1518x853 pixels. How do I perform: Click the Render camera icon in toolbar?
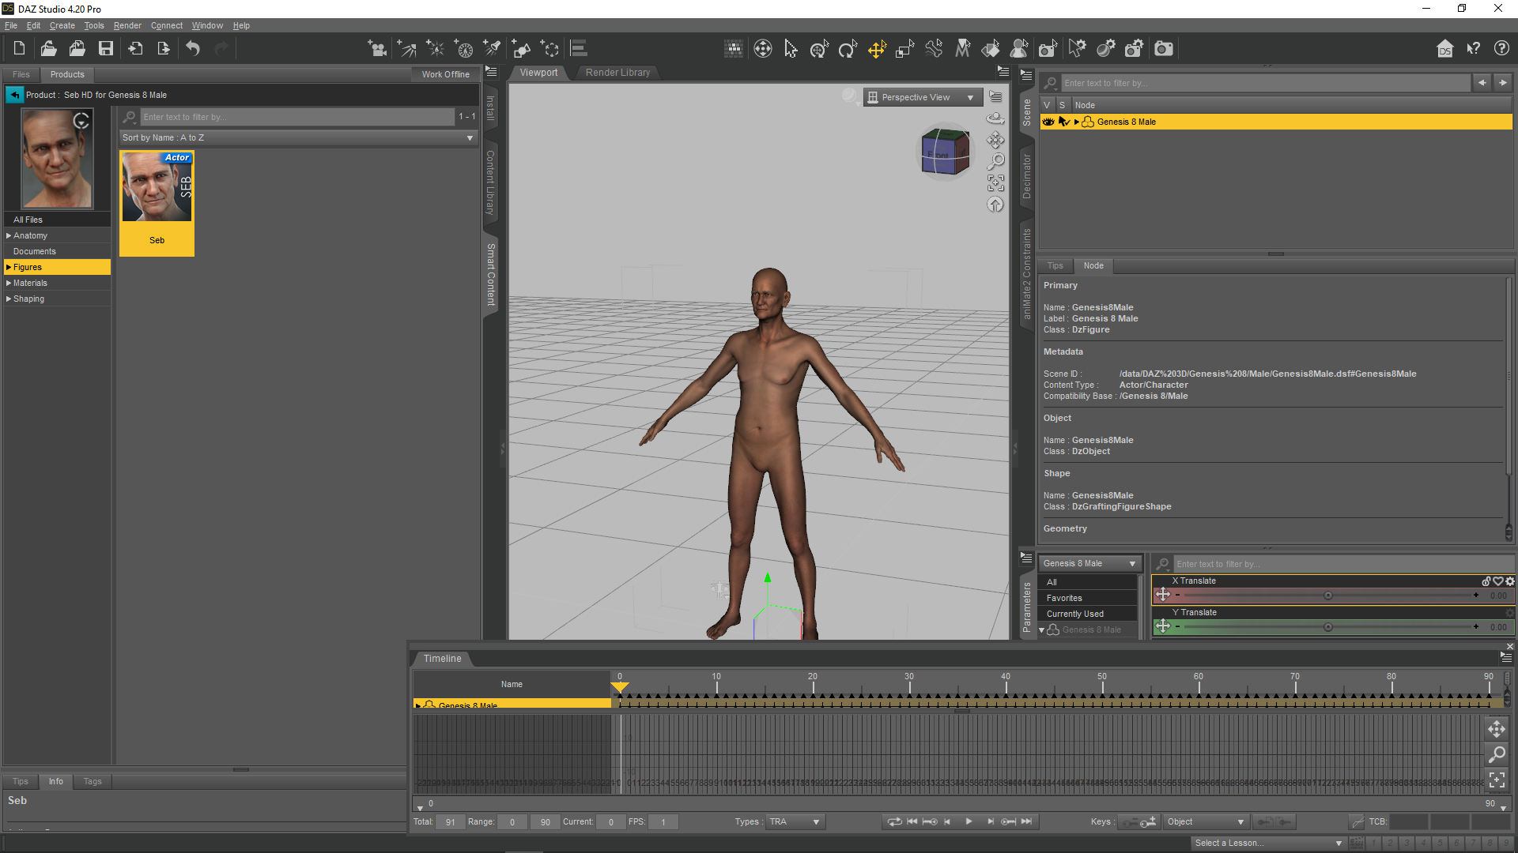1163,49
